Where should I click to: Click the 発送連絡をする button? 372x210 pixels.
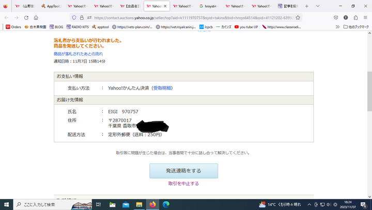tap(183, 171)
